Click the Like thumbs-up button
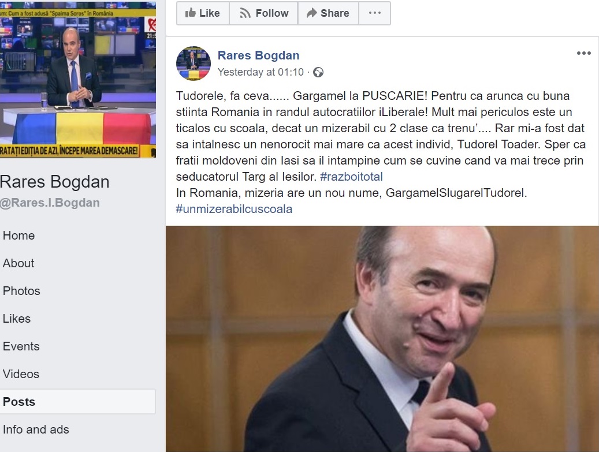This screenshot has height=452, width=599. pos(203,13)
